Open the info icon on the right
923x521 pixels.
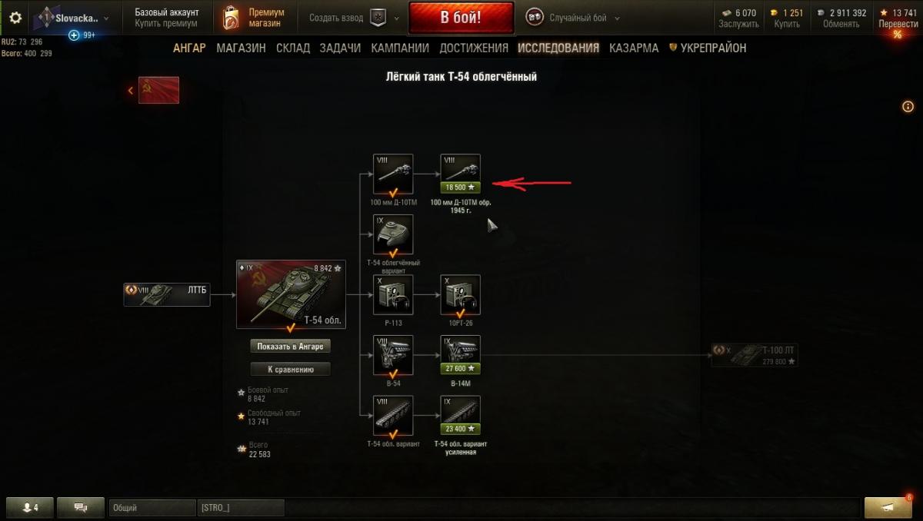(908, 107)
